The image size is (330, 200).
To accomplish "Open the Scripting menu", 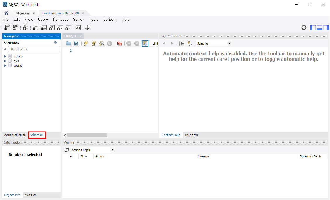I will coord(110,20).
